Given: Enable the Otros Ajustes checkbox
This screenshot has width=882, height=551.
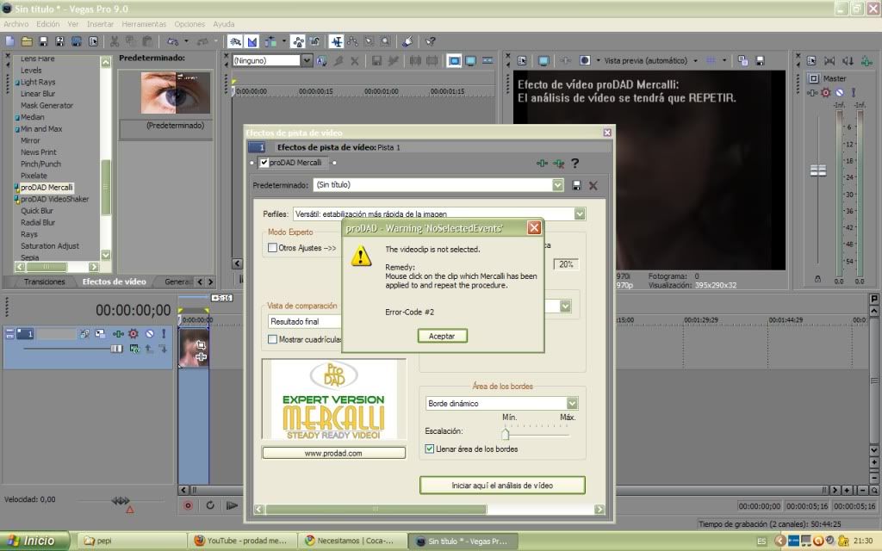Looking at the screenshot, I should pos(273,248).
